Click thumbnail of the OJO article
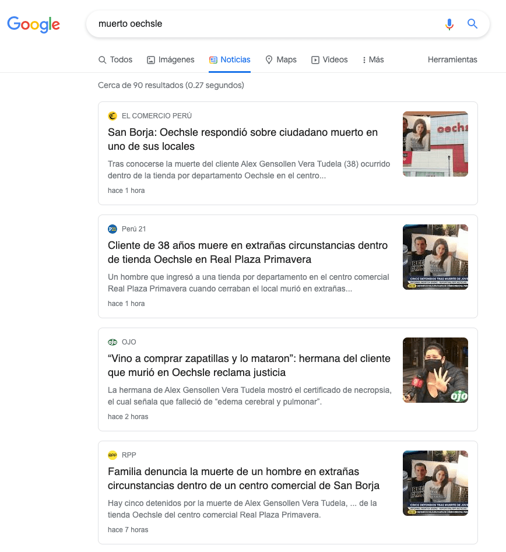Viewport: 506px width, 552px height. (435, 370)
